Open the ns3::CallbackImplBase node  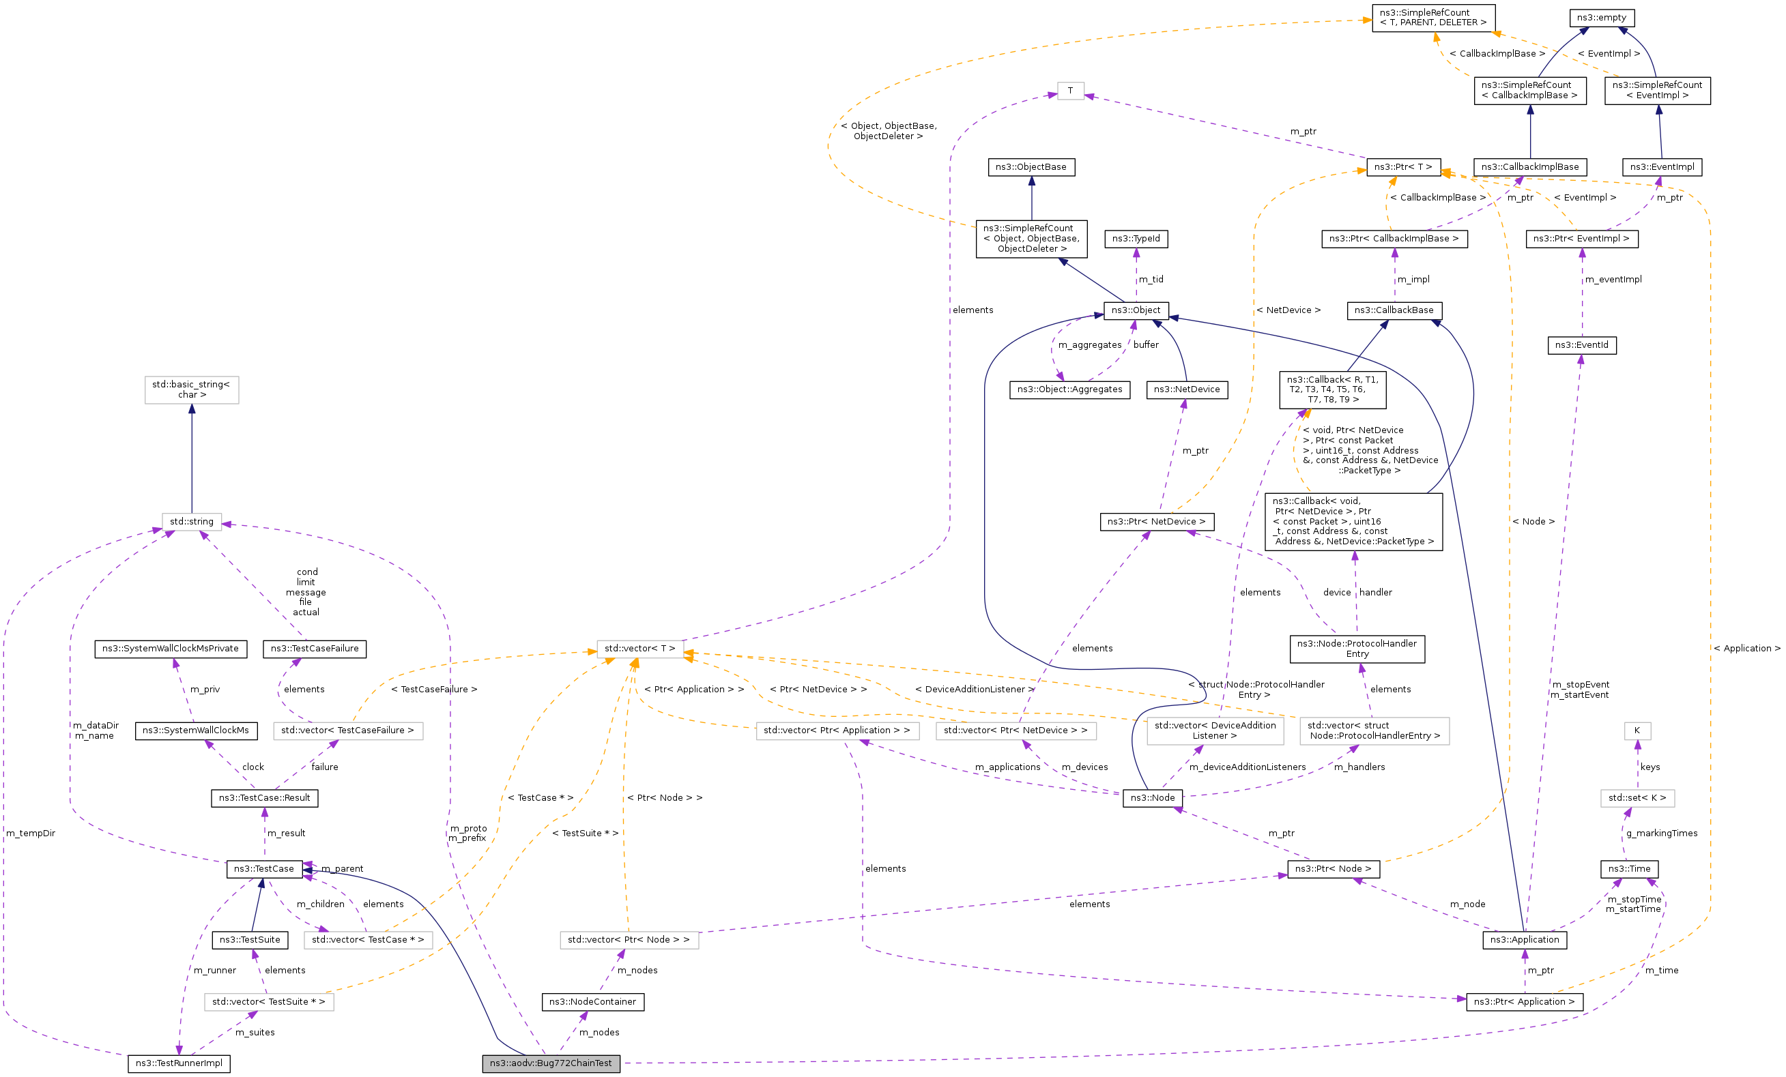[1530, 166]
